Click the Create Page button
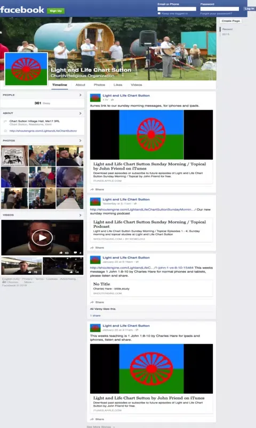256x428 pixels. click(x=231, y=21)
